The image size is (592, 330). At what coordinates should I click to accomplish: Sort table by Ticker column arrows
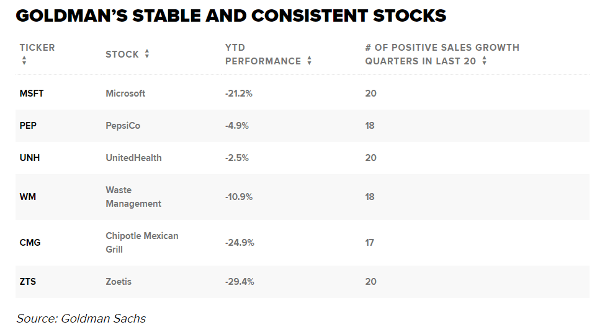24,61
